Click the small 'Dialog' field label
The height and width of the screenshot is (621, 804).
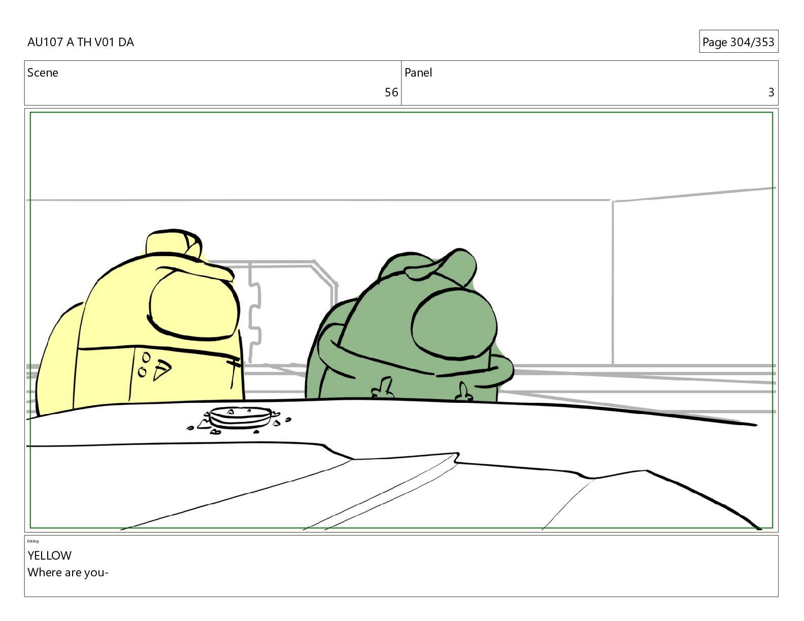(33, 541)
